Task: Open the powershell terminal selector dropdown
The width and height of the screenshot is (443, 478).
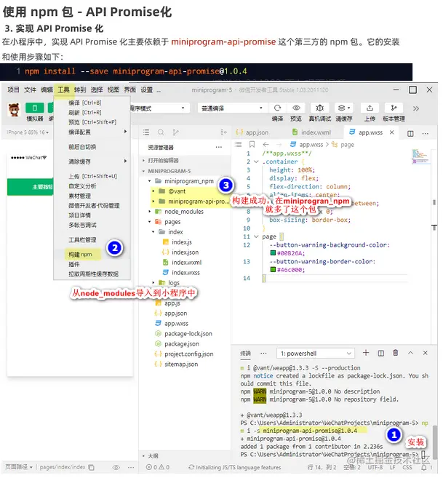Action: pos(316,354)
